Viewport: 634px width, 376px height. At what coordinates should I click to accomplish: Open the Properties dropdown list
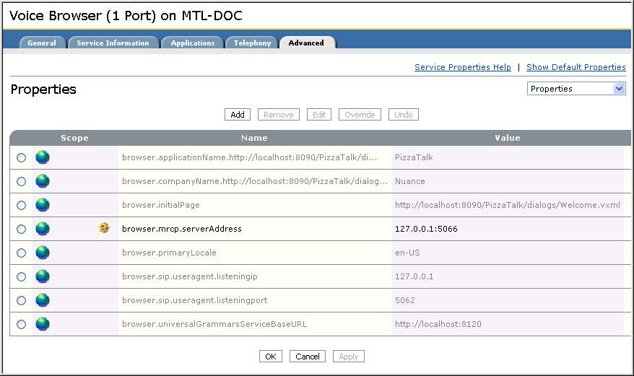(x=576, y=89)
